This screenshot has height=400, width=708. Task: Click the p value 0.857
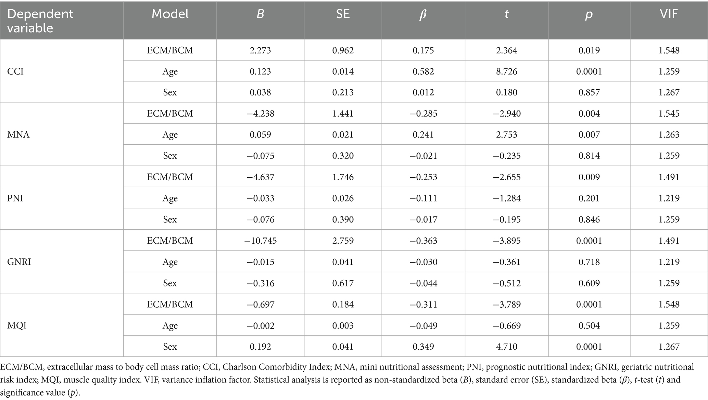click(x=589, y=92)
